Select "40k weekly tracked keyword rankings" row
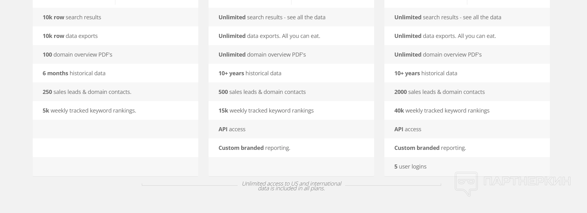Viewport: 587px width, 213px height. pyautogui.click(x=442, y=111)
